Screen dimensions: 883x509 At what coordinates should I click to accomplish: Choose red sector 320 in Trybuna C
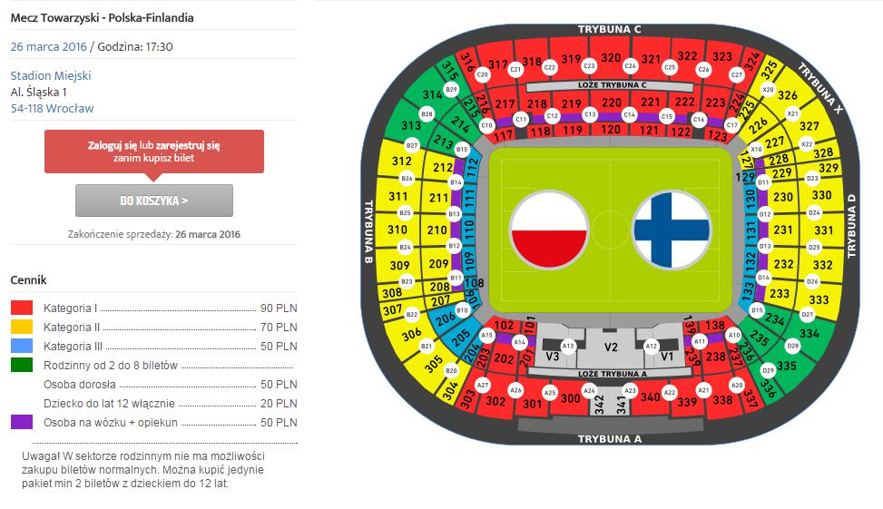(x=612, y=57)
